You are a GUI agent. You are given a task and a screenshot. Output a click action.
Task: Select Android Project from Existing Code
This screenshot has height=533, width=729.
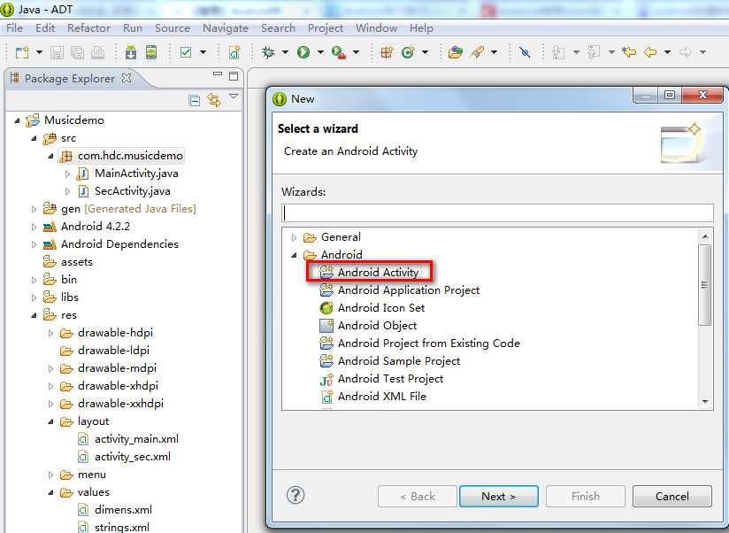420,344
